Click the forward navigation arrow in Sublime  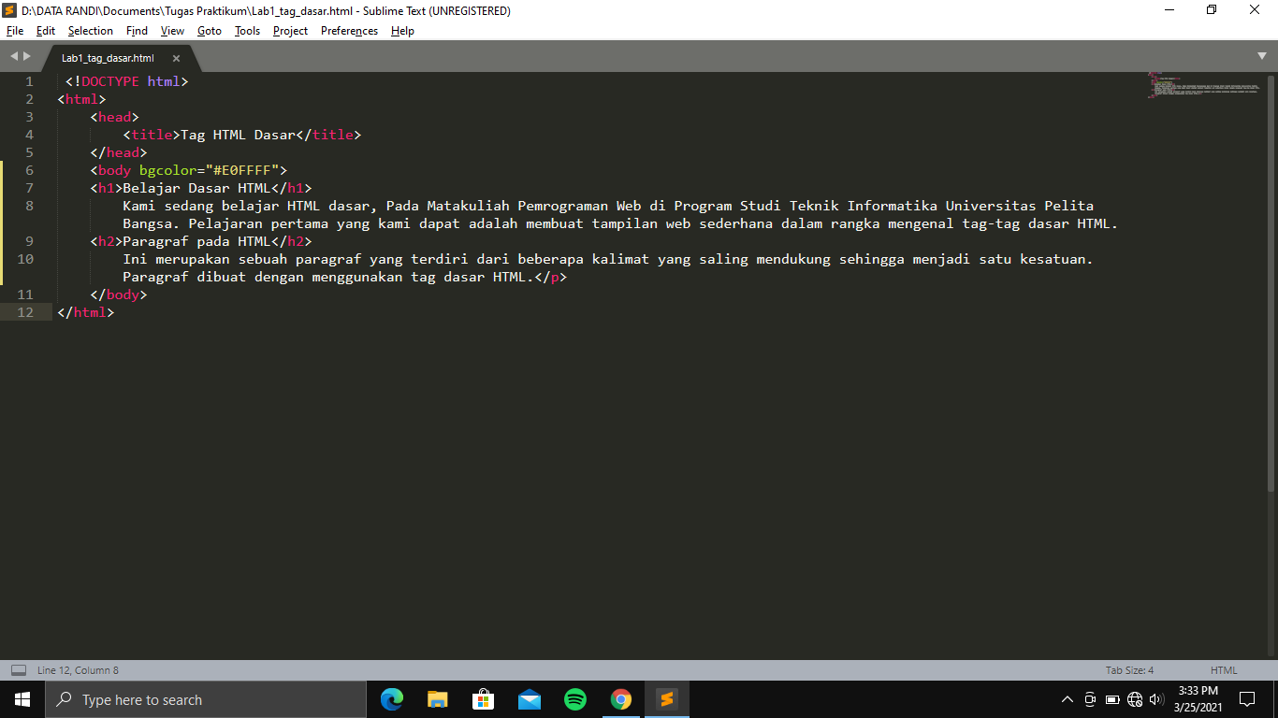26,55
